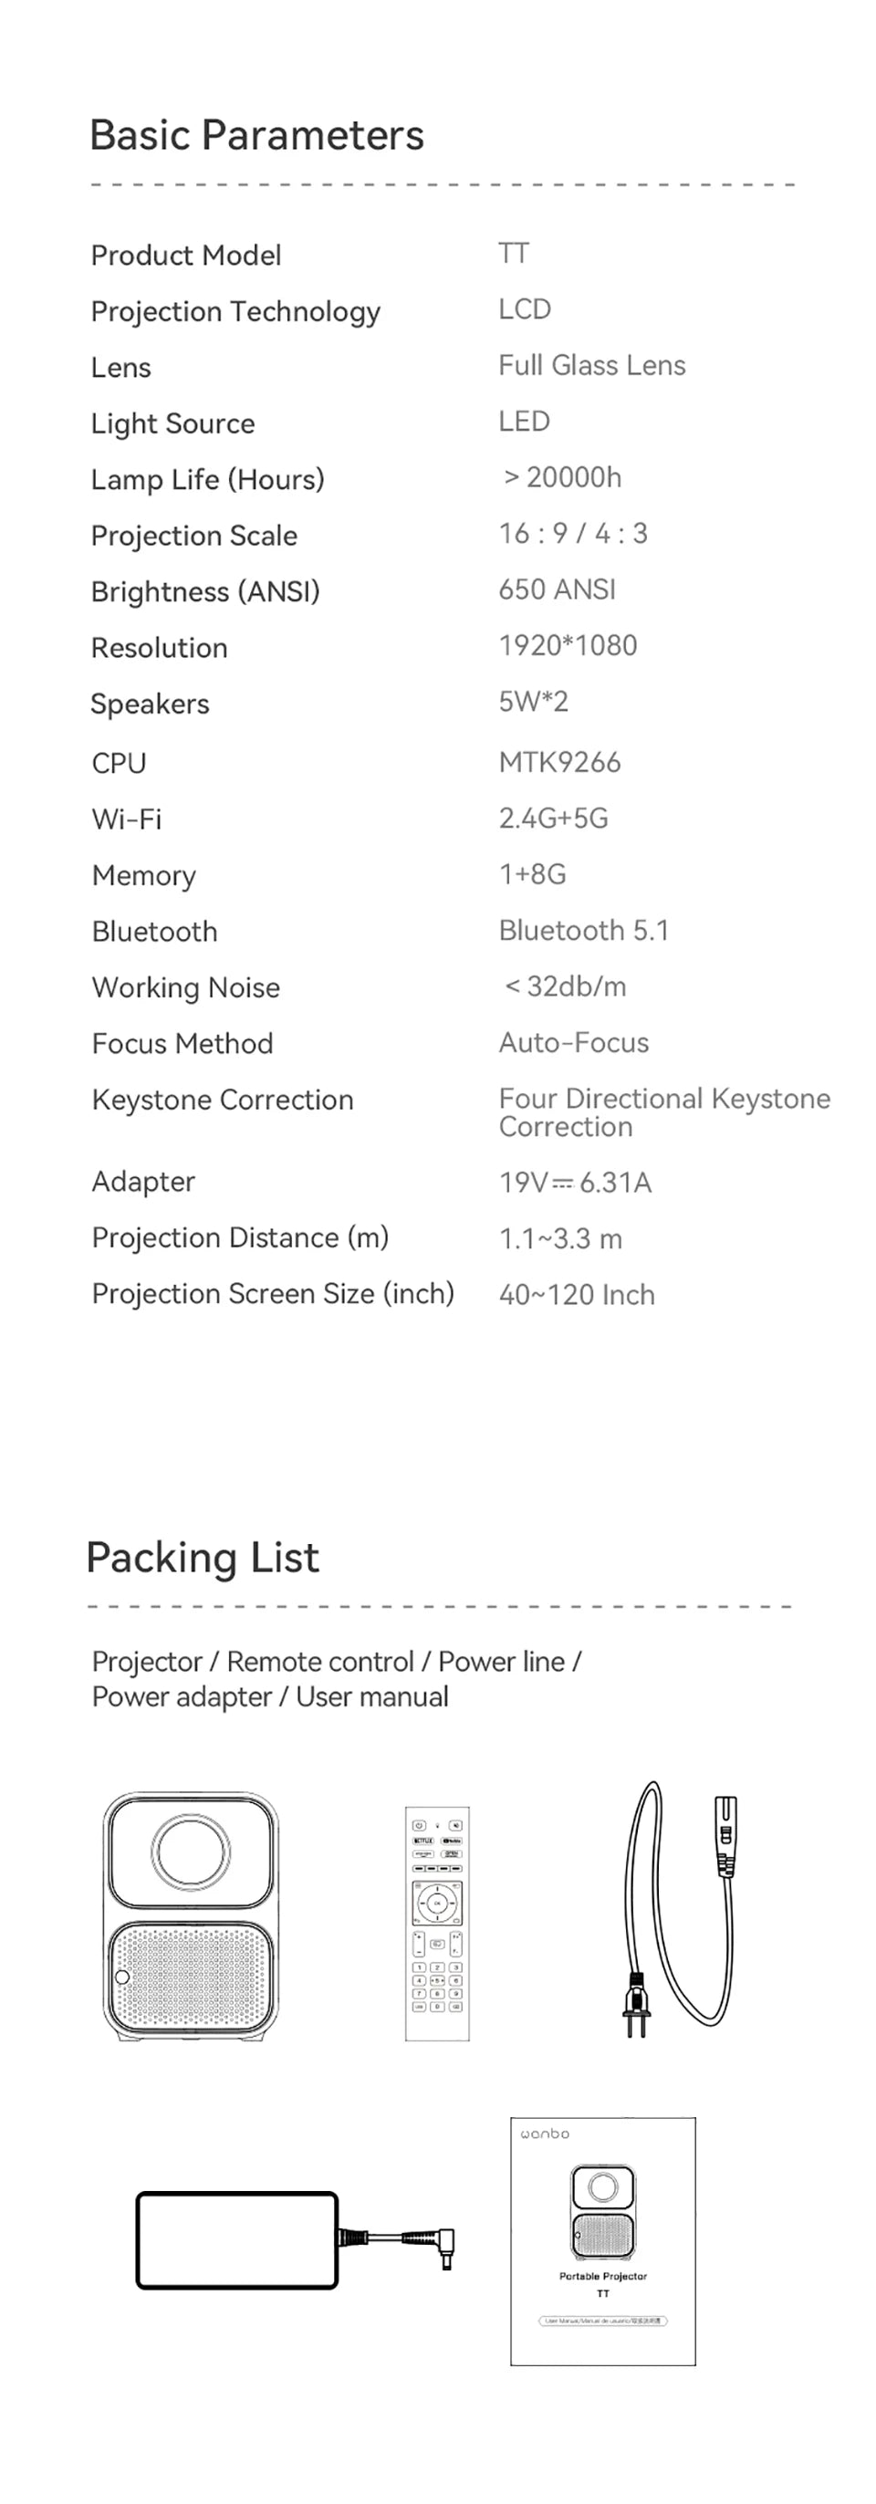Click the Packing List heading
Viewport: 876px width, 2504px height.
point(203,1557)
